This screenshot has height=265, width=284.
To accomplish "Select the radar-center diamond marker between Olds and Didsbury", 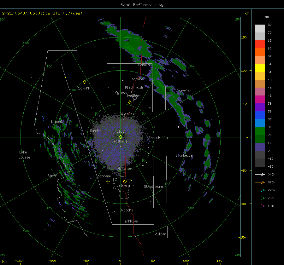I will (x=121, y=137).
